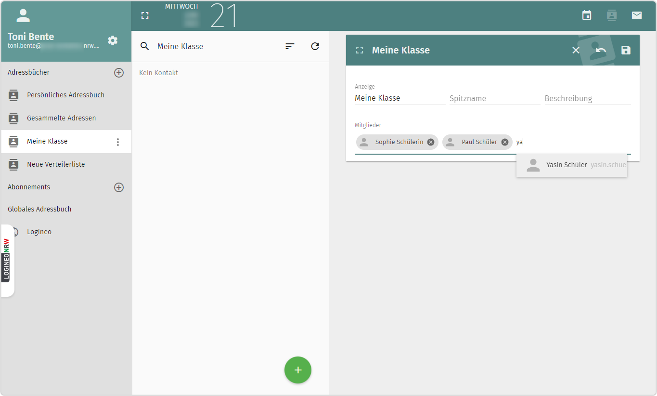Add a new address book with plus icon
This screenshot has height=396, width=657.
[x=119, y=73]
